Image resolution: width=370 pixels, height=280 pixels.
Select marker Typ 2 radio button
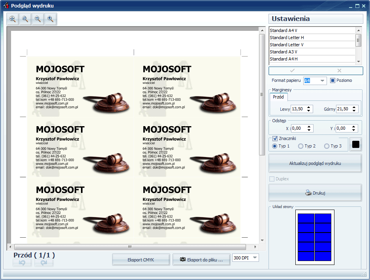click(x=301, y=146)
